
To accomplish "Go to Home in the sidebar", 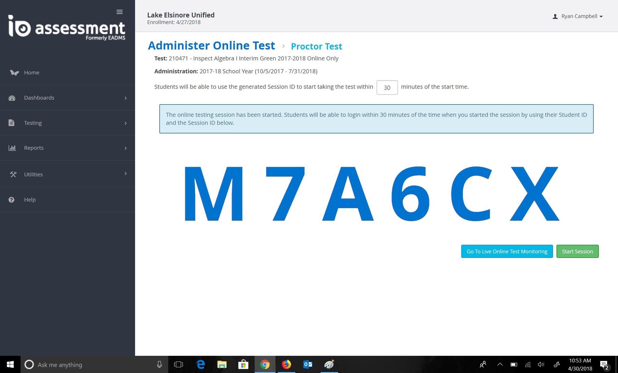I will tap(32, 72).
